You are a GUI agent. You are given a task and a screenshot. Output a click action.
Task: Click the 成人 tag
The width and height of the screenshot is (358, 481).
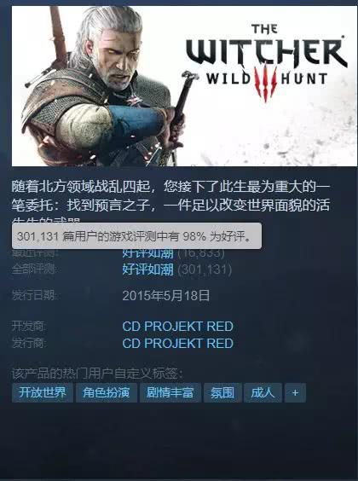tap(263, 392)
